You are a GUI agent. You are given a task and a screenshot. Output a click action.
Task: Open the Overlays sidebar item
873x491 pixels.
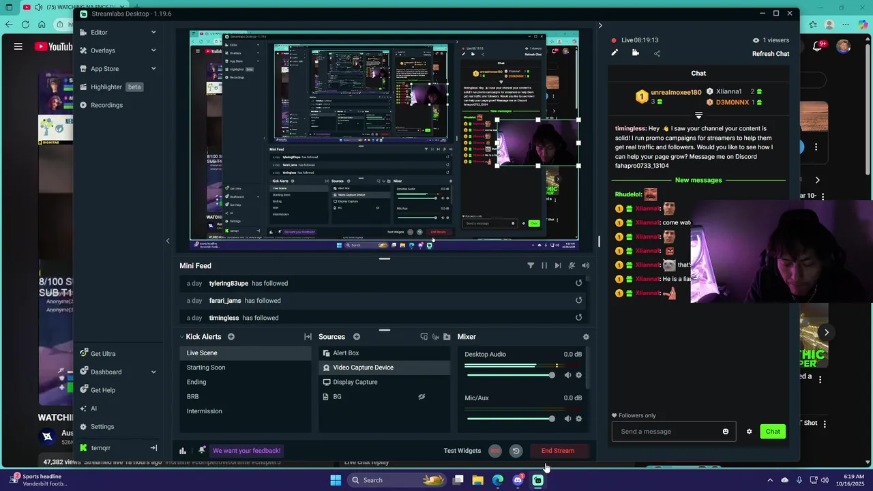point(102,50)
